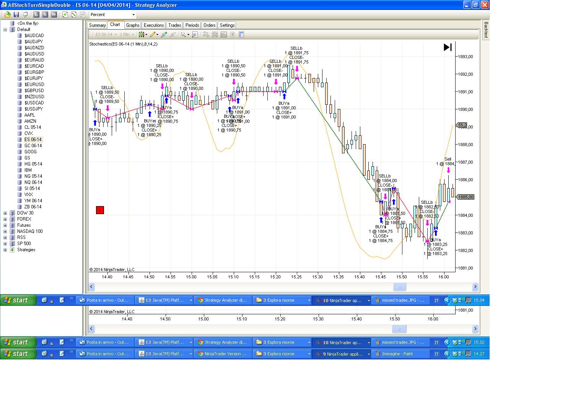Expand the Futures list
Screen dimensions: 573x416
click(x=5, y=225)
